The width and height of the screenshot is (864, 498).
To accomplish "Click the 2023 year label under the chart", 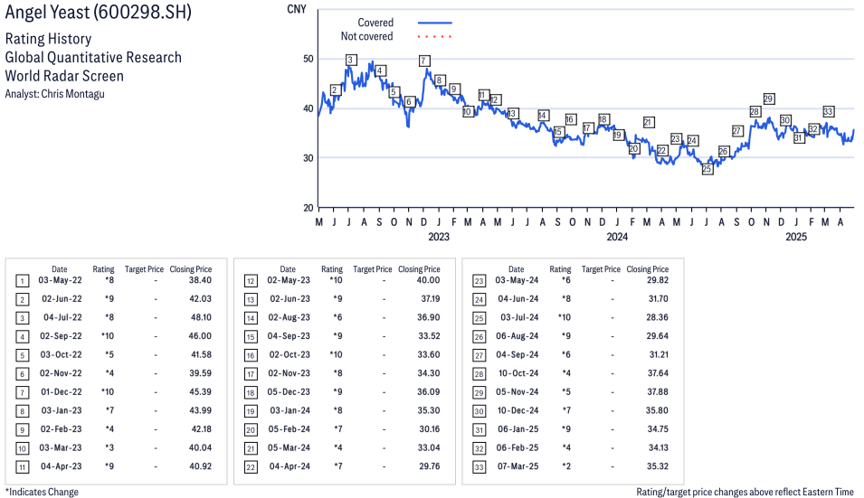I will pyautogui.click(x=439, y=237).
